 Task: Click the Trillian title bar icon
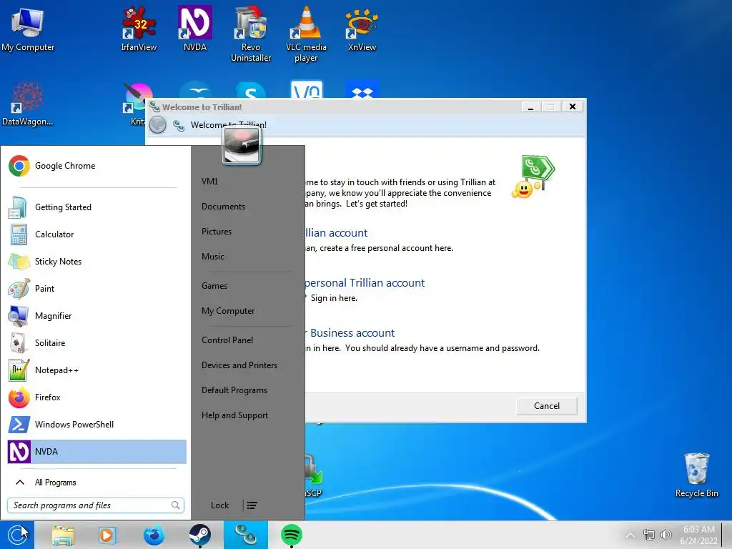pyautogui.click(x=154, y=107)
